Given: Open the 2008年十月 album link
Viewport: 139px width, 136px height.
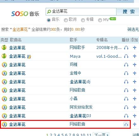Looking at the screenshot, I should click(109, 48).
